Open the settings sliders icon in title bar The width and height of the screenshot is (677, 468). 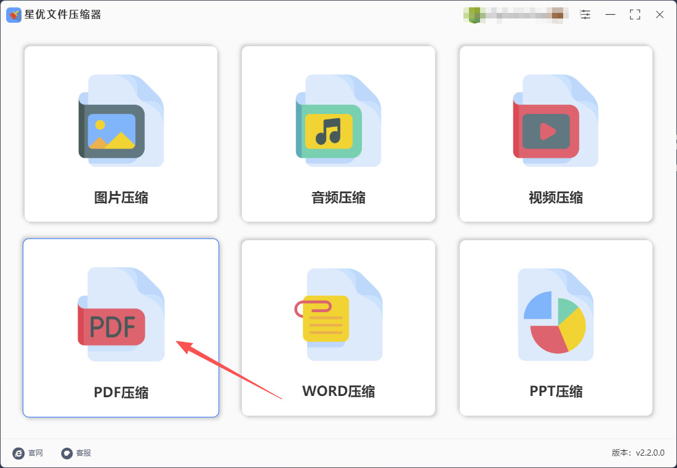pyautogui.click(x=585, y=15)
